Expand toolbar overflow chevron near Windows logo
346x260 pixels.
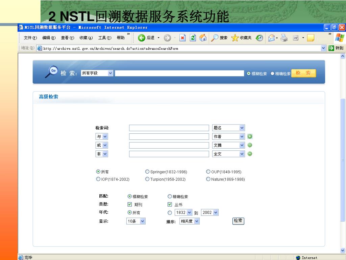click(x=330, y=34)
